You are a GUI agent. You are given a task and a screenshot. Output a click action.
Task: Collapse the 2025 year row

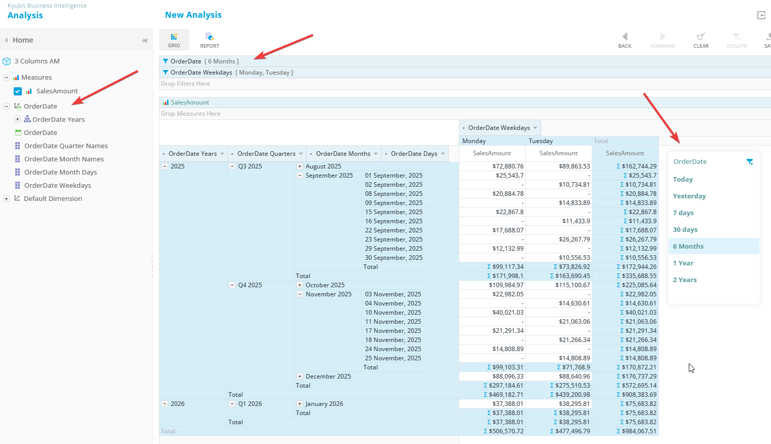(x=164, y=166)
